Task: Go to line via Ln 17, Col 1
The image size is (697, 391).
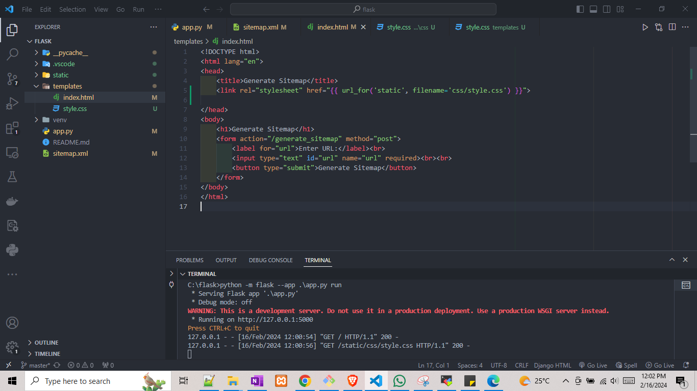Action: coord(433,365)
